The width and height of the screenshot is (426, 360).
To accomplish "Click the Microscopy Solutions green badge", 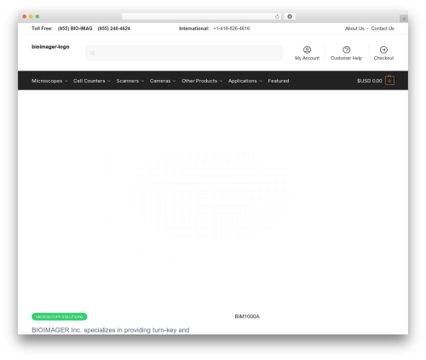I will click(60, 317).
